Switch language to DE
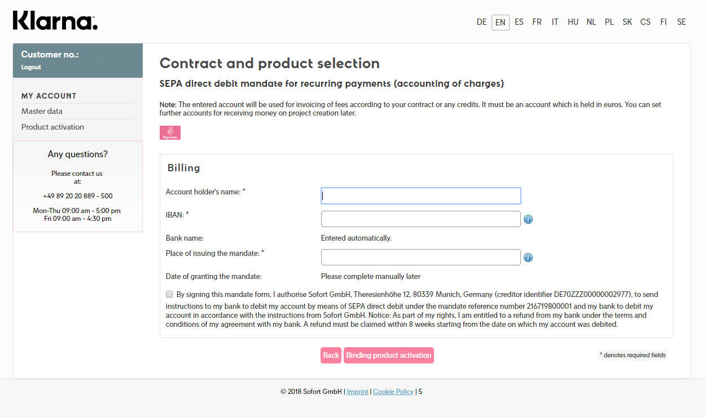Viewport: 706px width, 417px height. [481, 22]
